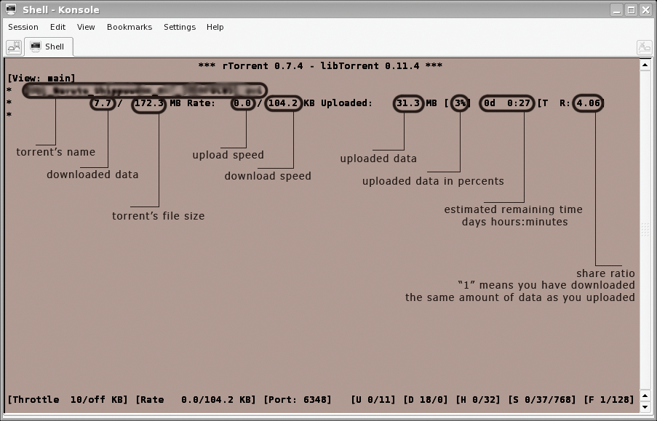This screenshot has height=421, width=657.
Task: Select the Shell tab
Action: [49, 47]
